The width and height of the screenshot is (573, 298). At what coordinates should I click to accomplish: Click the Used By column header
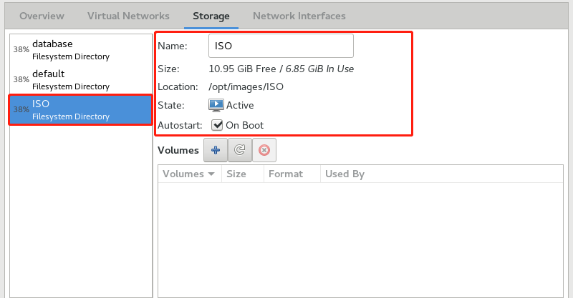click(345, 174)
